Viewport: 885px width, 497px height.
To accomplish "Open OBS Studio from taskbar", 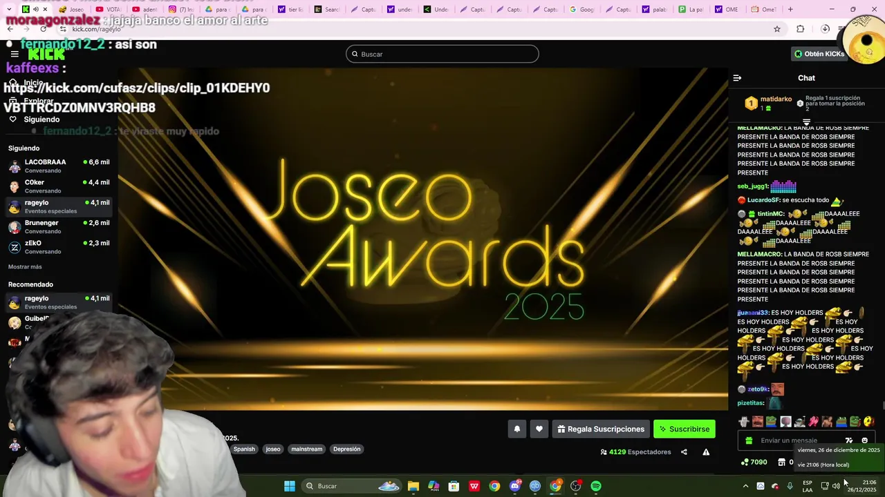I will tap(575, 486).
